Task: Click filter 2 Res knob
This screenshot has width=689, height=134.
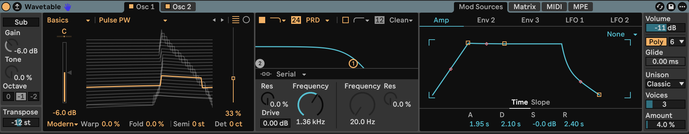Action: tap(390, 99)
